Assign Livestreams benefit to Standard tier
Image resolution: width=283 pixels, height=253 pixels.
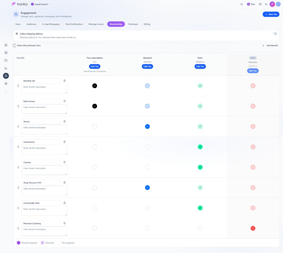tap(147, 147)
